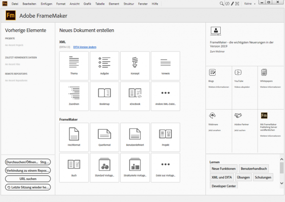Open the Grafik menu
The width and height of the screenshot is (285, 202).
pyautogui.click(x=87, y=4)
